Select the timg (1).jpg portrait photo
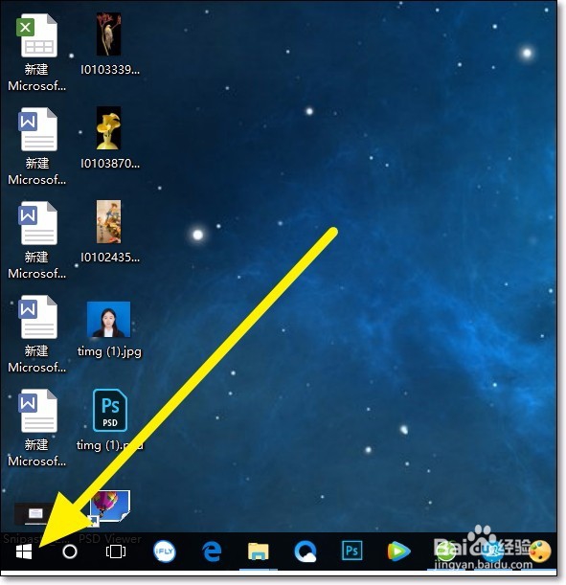 click(108, 320)
